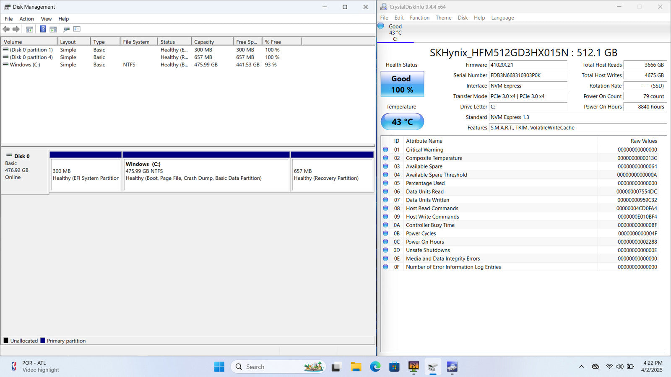Open the Language menu in CrystalDiskInfo
Image resolution: width=671 pixels, height=377 pixels.
tap(502, 18)
